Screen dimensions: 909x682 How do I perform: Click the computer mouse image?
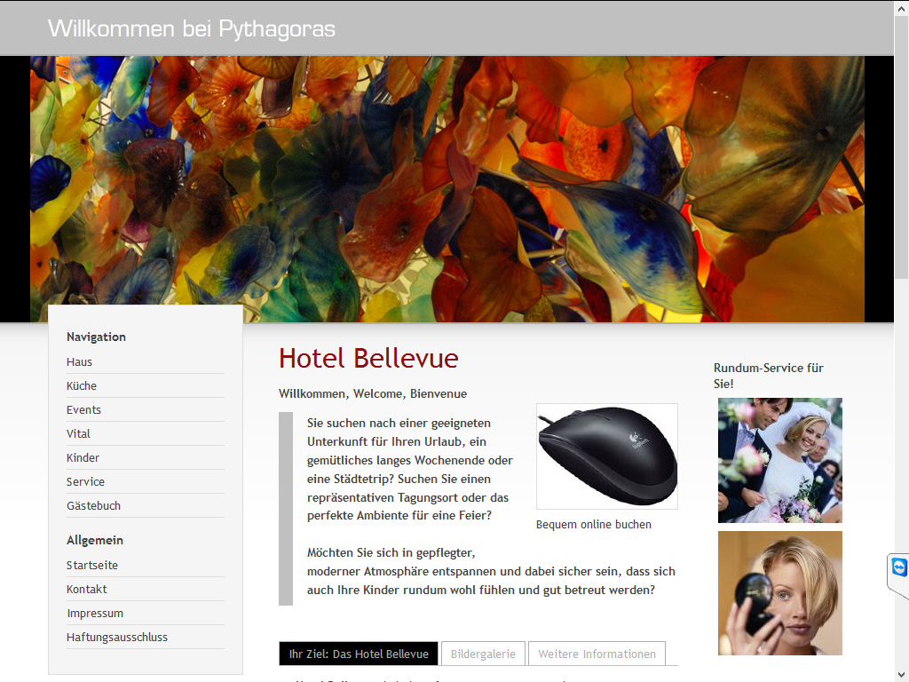tap(607, 456)
